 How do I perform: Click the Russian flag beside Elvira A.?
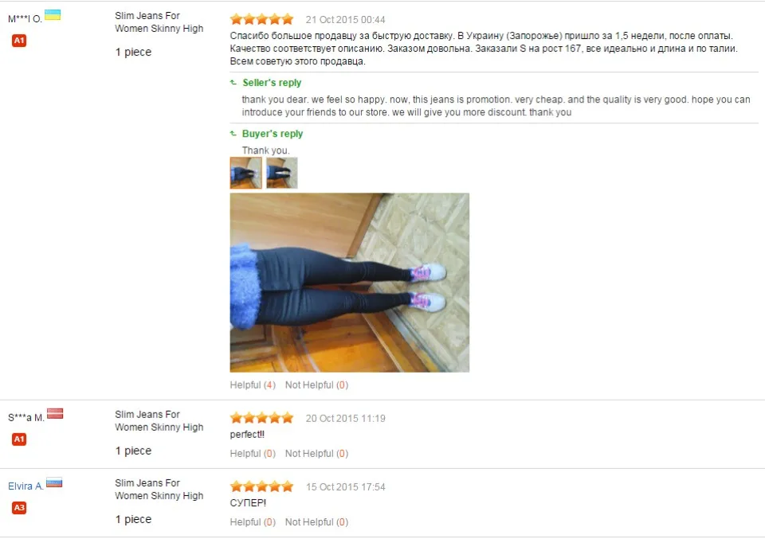54,482
